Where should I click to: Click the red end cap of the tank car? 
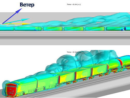click(121, 62)
